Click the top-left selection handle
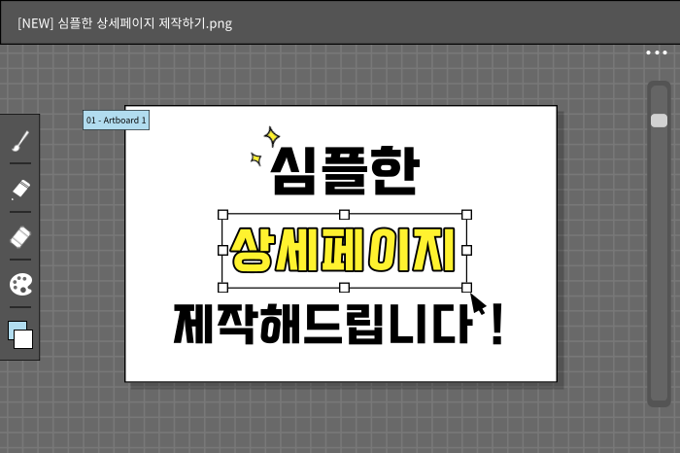 click(x=222, y=214)
